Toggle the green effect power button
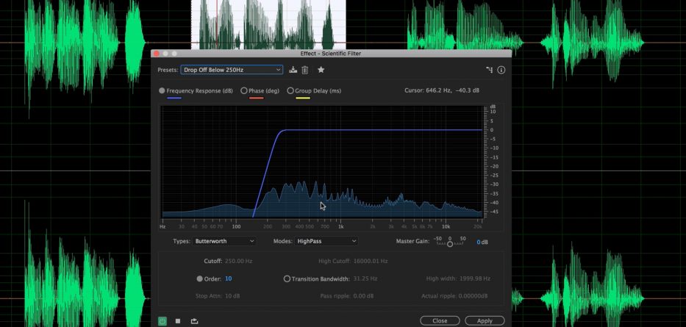The width and height of the screenshot is (686, 327). point(162,320)
